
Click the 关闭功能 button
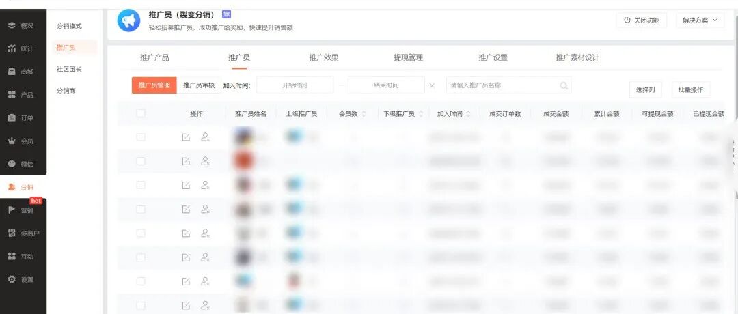642,20
